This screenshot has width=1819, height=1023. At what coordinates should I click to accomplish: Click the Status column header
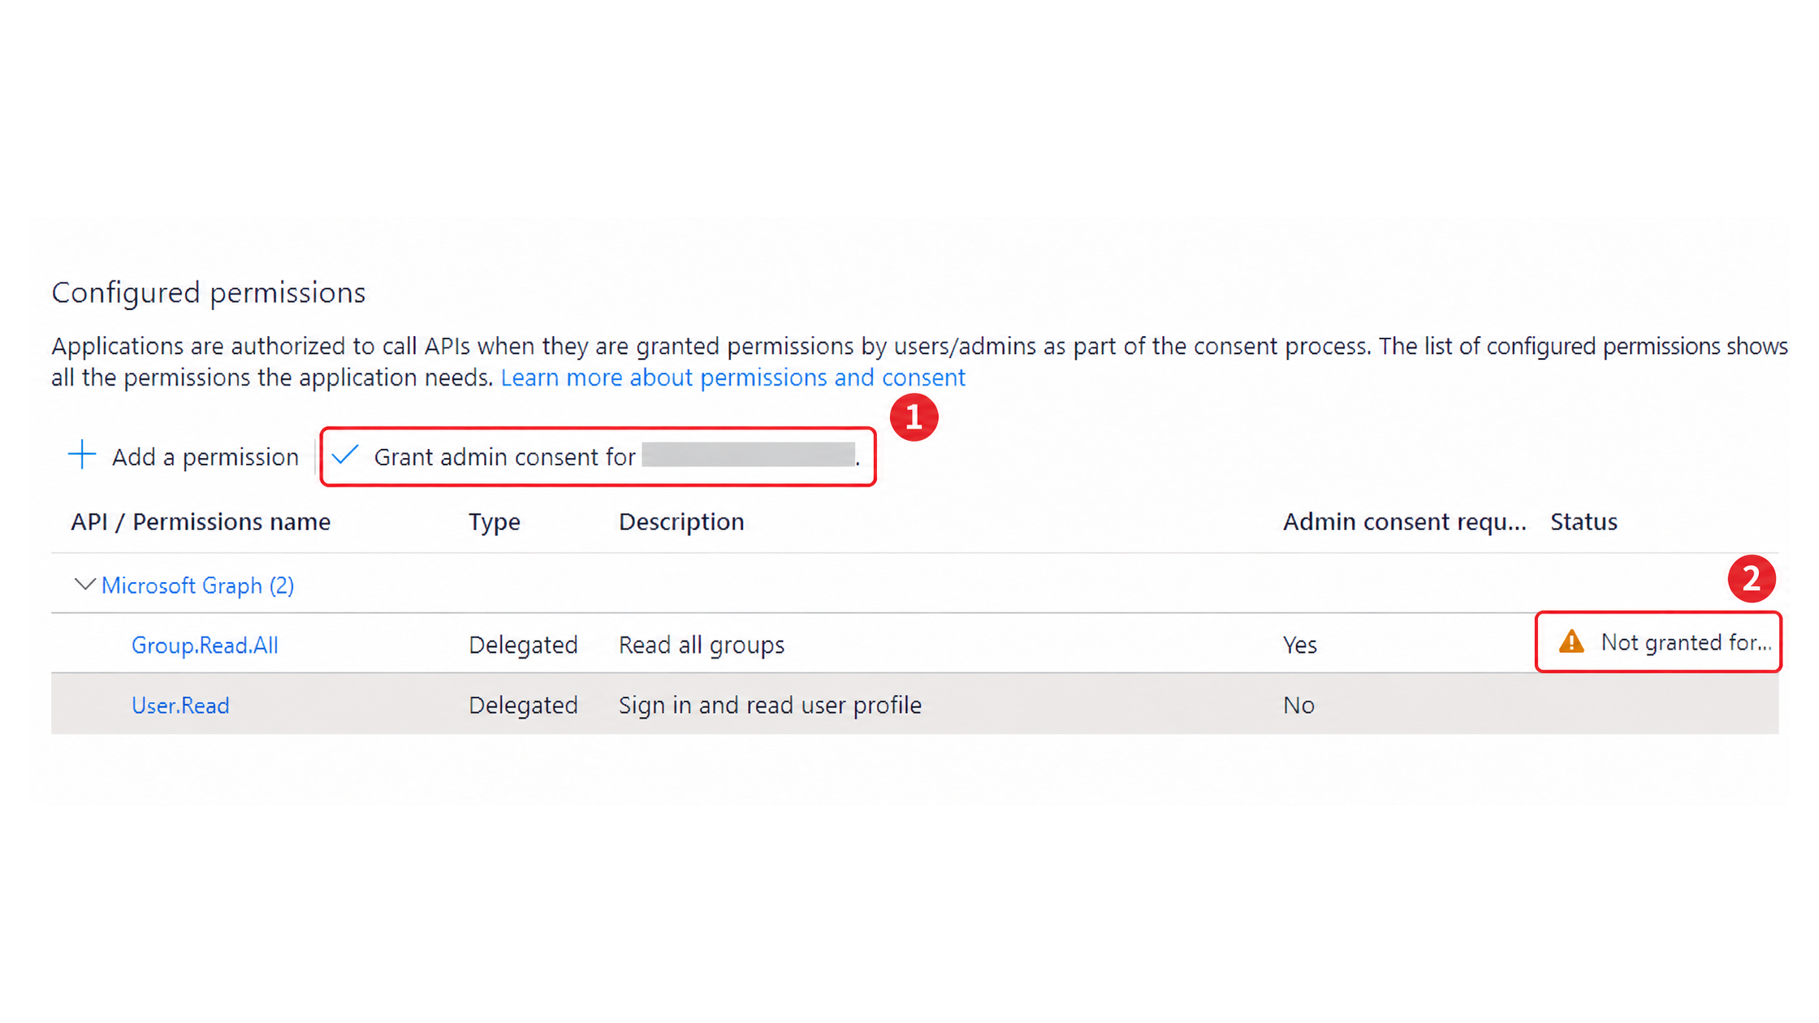1584,521
